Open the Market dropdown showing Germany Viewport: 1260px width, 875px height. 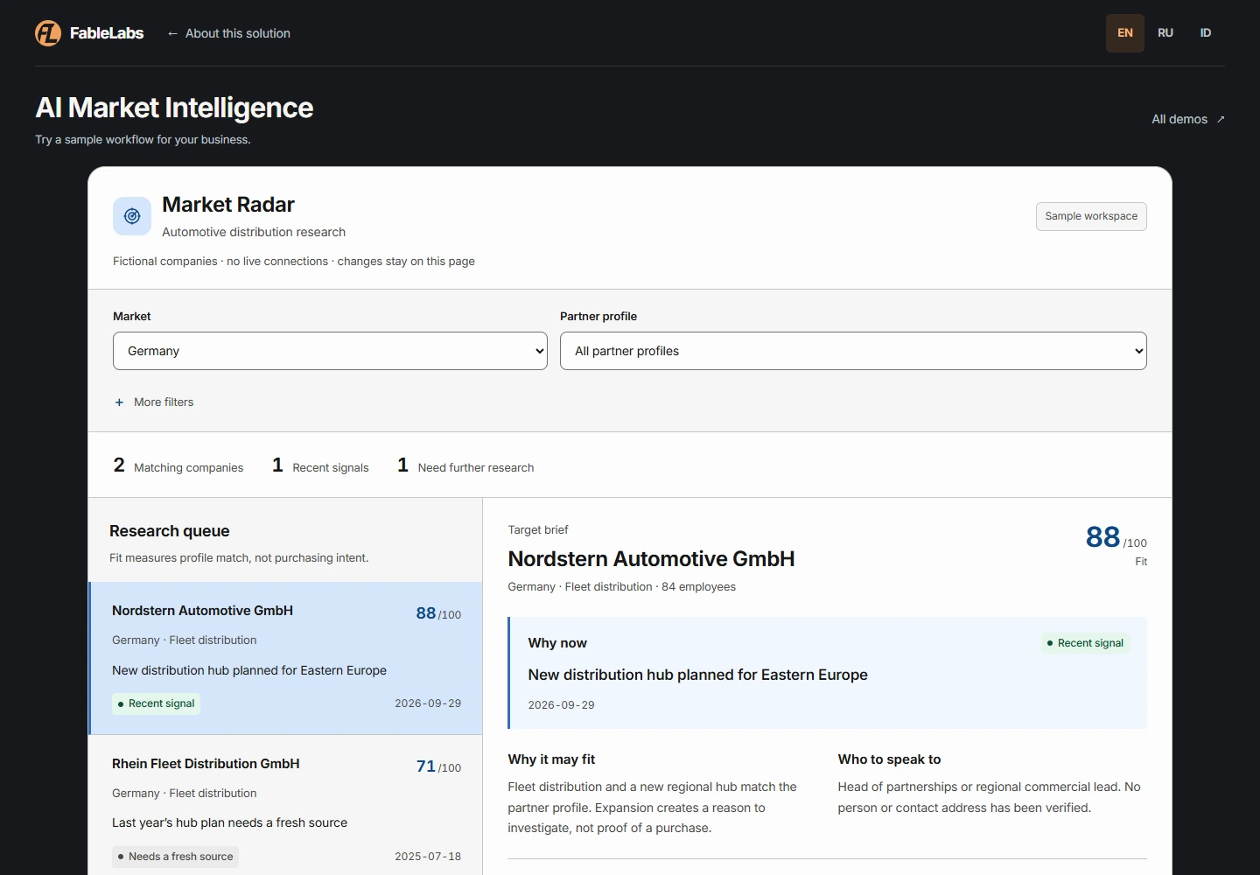pos(330,351)
